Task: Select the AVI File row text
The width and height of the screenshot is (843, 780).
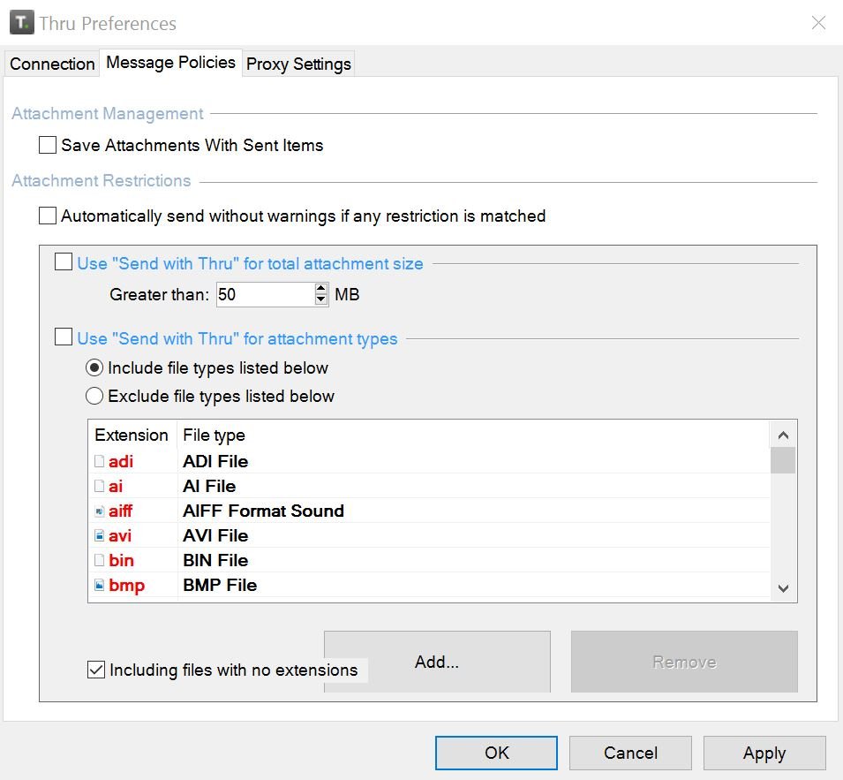Action: pos(215,536)
